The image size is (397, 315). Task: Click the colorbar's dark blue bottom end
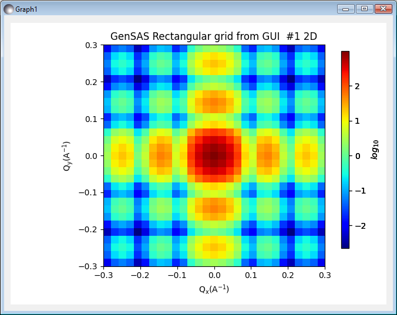[x=345, y=245]
